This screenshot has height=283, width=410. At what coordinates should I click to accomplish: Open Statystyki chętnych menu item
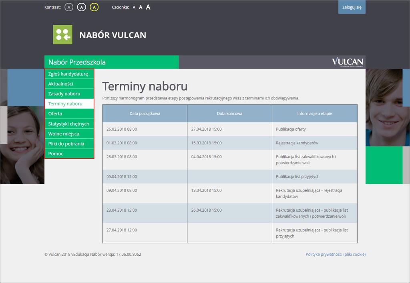[69, 124]
